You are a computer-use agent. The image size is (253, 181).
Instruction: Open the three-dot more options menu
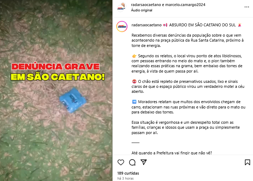(247, 7)
